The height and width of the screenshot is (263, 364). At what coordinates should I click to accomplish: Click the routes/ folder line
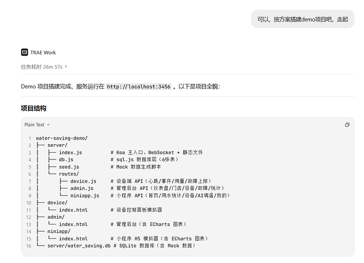point(69,174)
